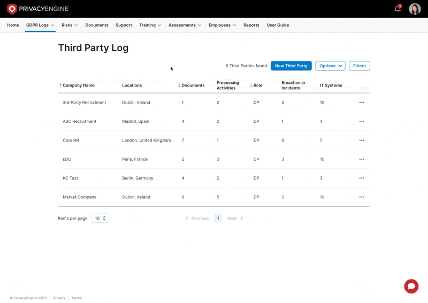Open the User Guide
This screenshot has height=303, width=428.
coord(278,25)
